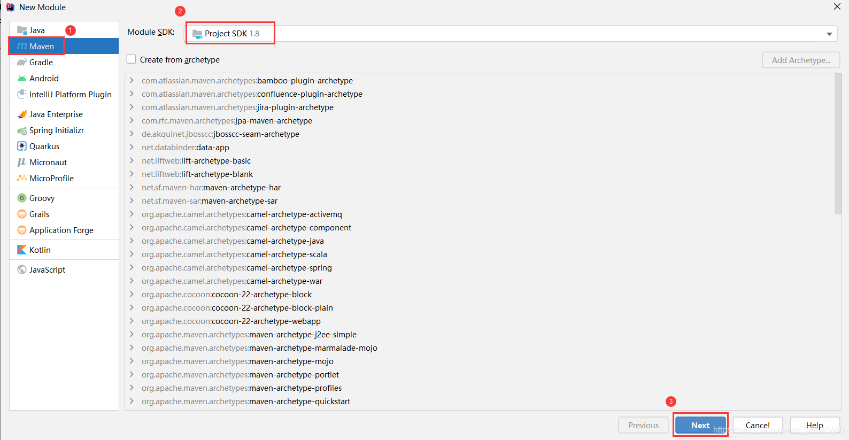Click the JavaScript globe icon
The width and height of the screenshot is (849, 440).
coord(22,270)
